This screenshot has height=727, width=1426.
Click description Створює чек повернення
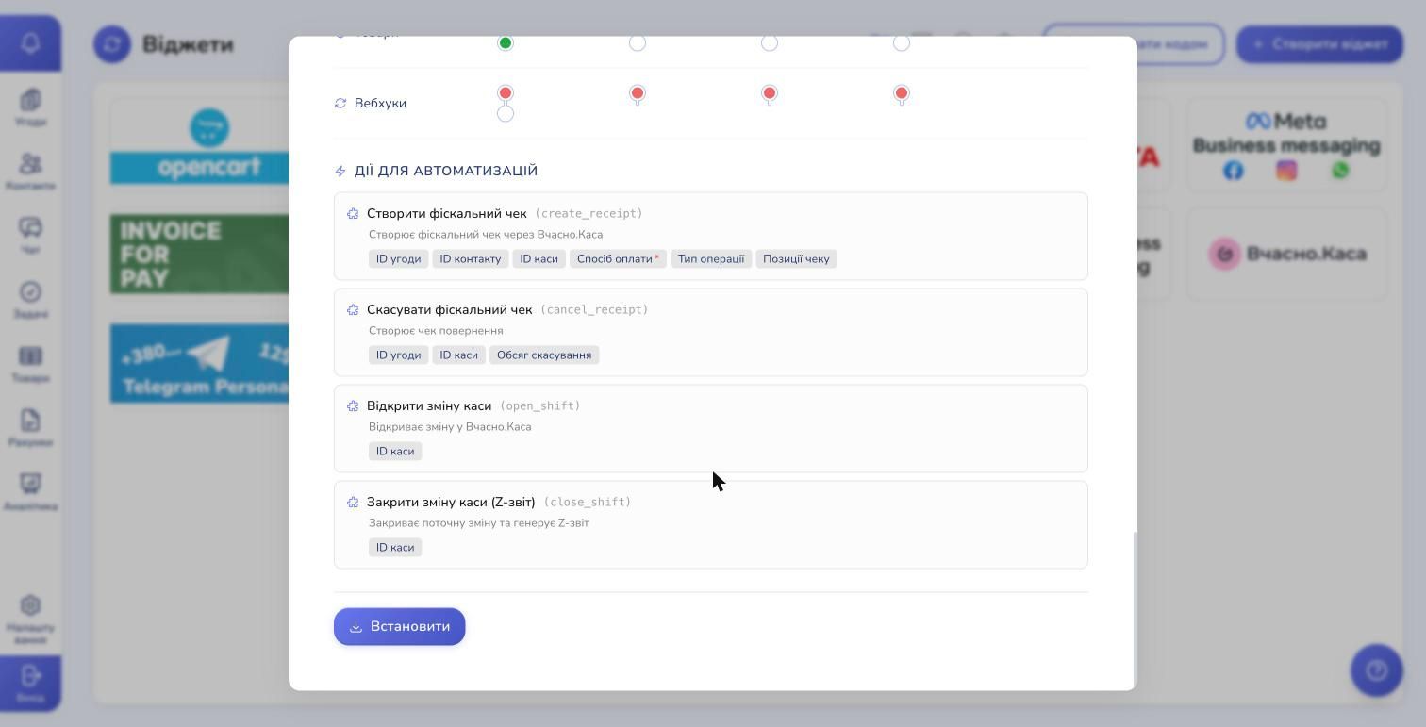(x=436, y=331)
